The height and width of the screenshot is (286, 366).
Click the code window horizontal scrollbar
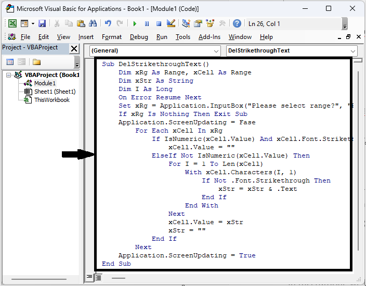click(x=119, y=278)
